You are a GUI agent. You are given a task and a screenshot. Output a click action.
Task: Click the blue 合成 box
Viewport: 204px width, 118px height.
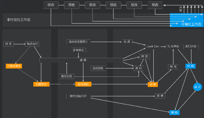[190, 66]
